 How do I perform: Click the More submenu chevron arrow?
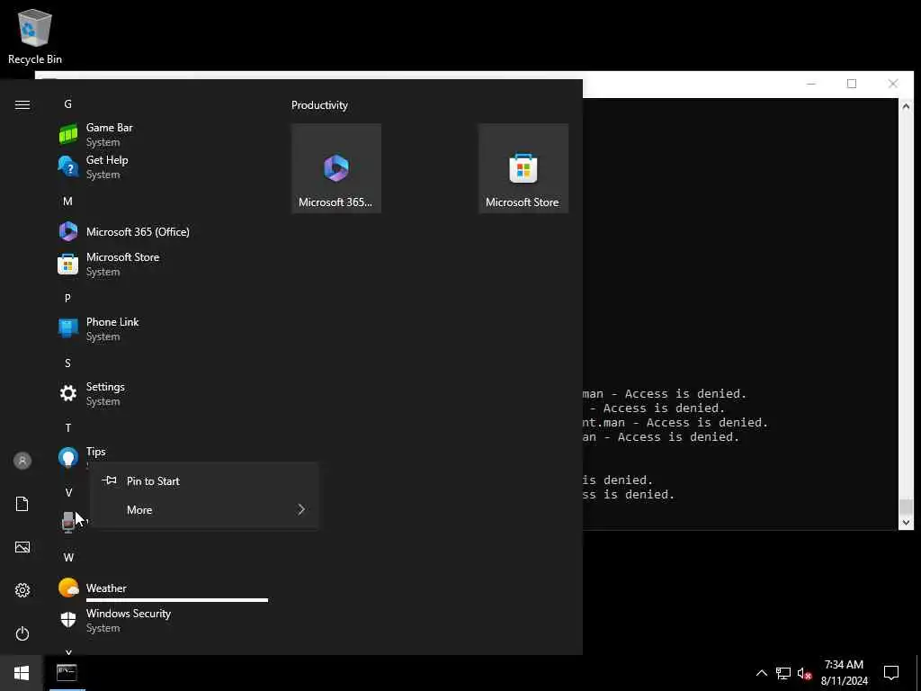pos(301,509)
